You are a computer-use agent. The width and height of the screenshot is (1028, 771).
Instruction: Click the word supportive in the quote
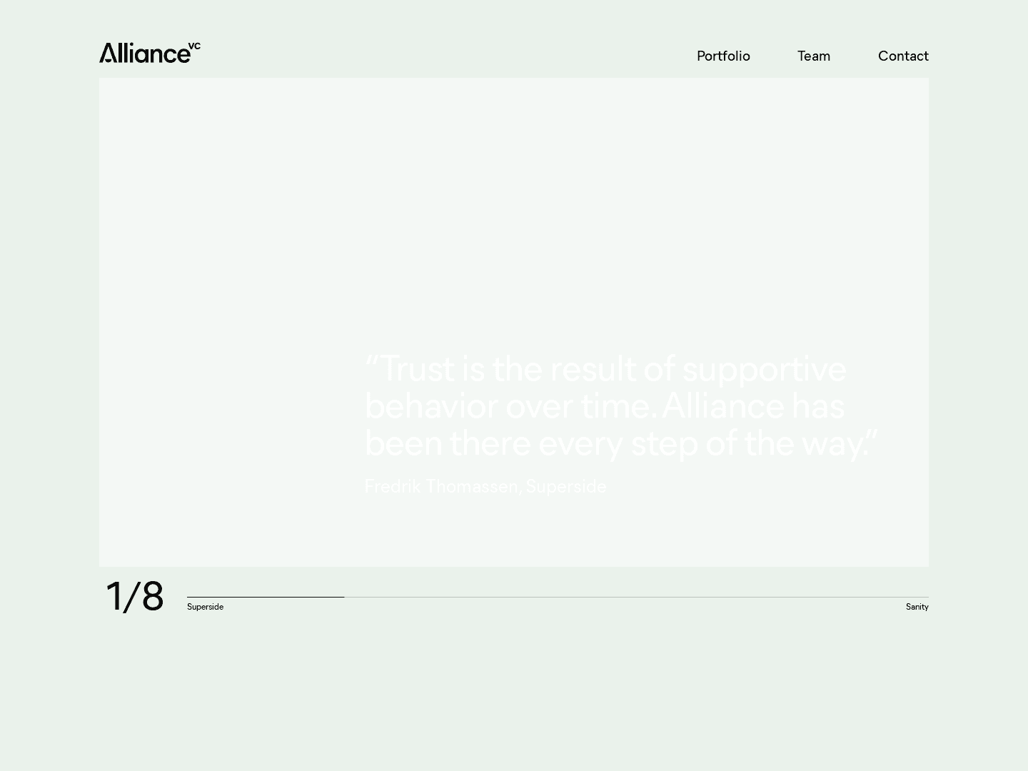pos(764,369)
